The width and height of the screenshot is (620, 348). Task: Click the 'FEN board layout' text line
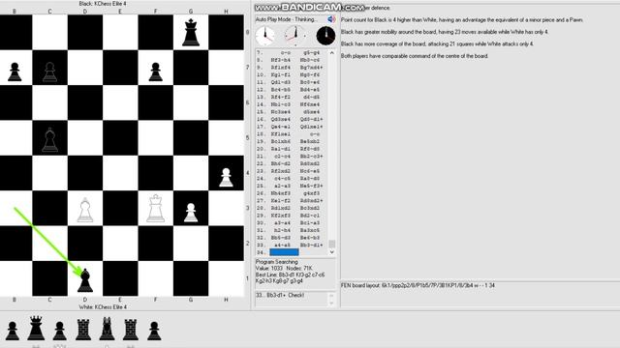(x=418, y=285)
